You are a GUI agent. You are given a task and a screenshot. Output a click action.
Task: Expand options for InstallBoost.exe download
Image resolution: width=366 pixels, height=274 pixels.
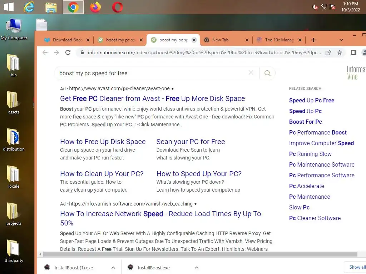click(197, 268)
